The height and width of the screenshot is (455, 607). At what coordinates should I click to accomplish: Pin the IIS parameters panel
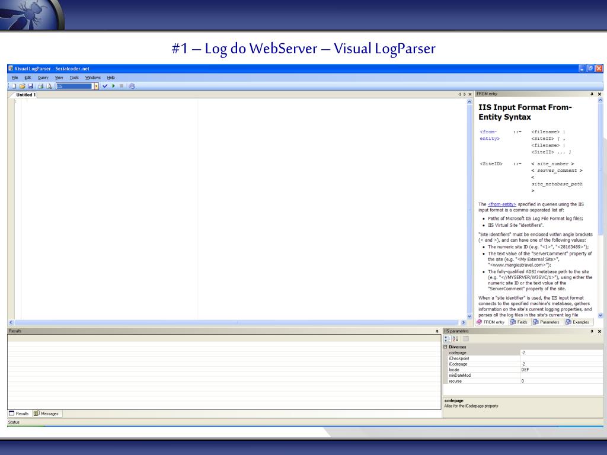click(x=592, y=331)
